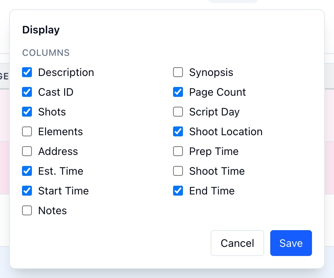Tick the Address column checkbox
334x278 pixels.
click(x=27, y=151)
